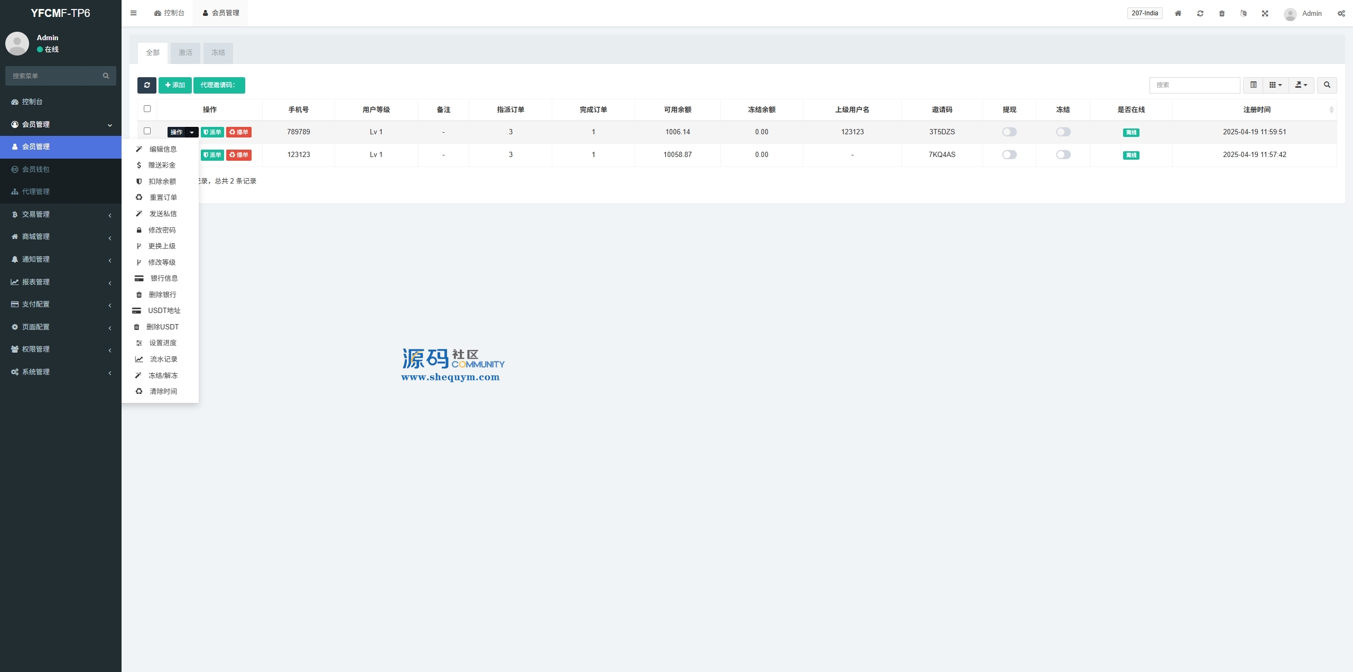Click the trash icon in top bar
The image size is (1353, 672).
(1222, 13)
